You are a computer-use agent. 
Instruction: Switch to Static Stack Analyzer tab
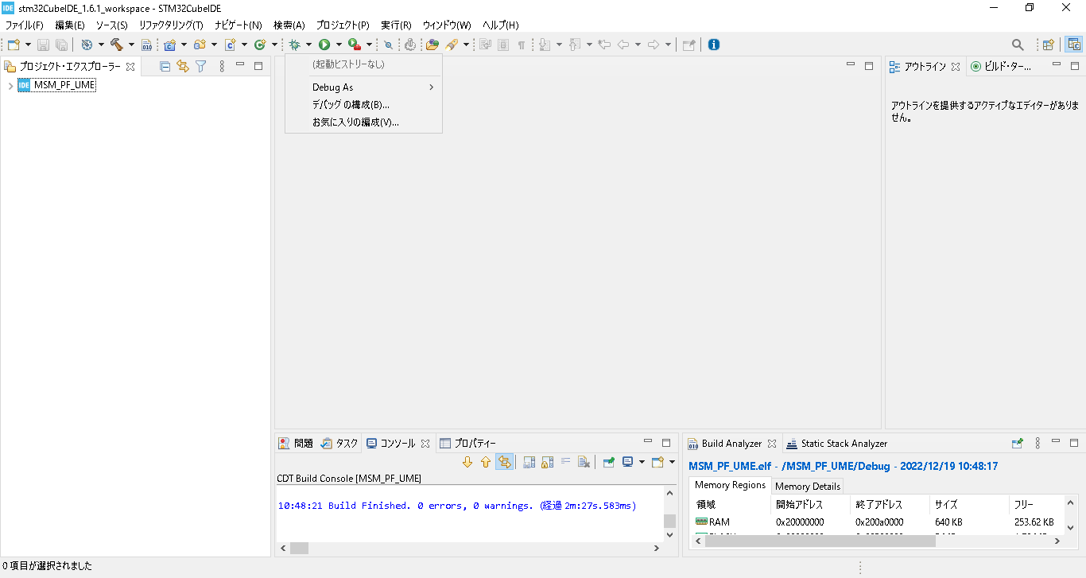(837, 444)
